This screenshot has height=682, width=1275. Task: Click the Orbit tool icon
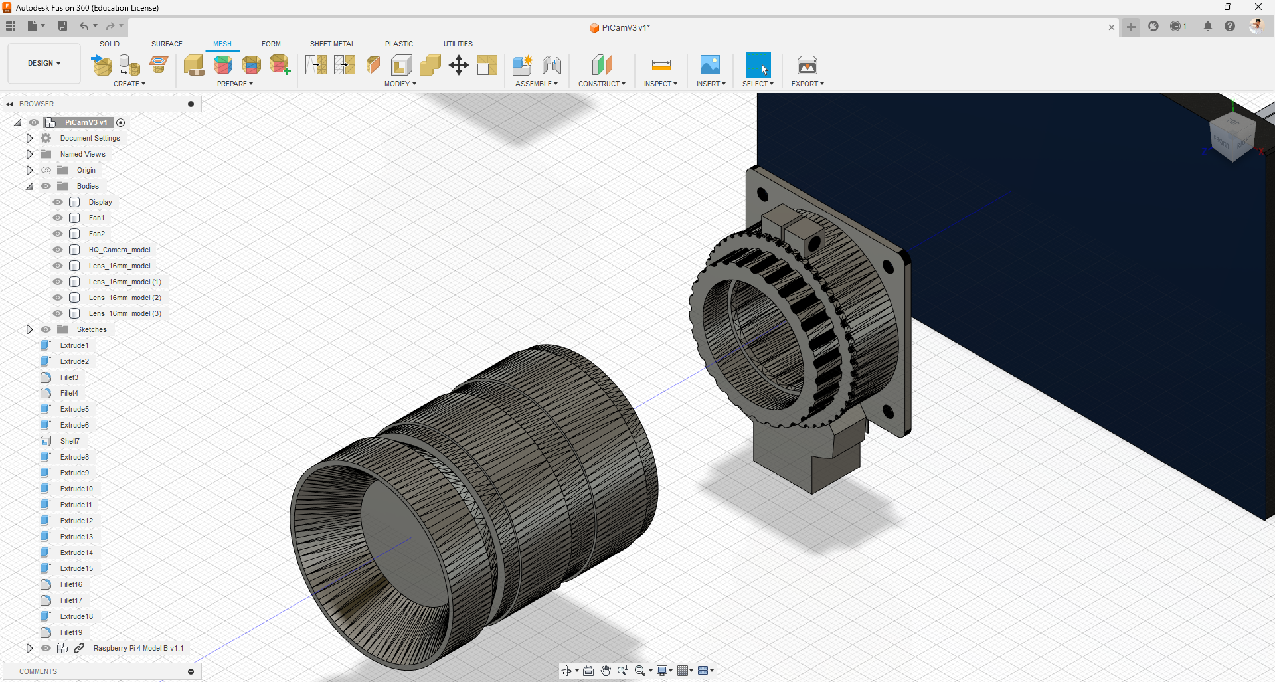(566, 671)
